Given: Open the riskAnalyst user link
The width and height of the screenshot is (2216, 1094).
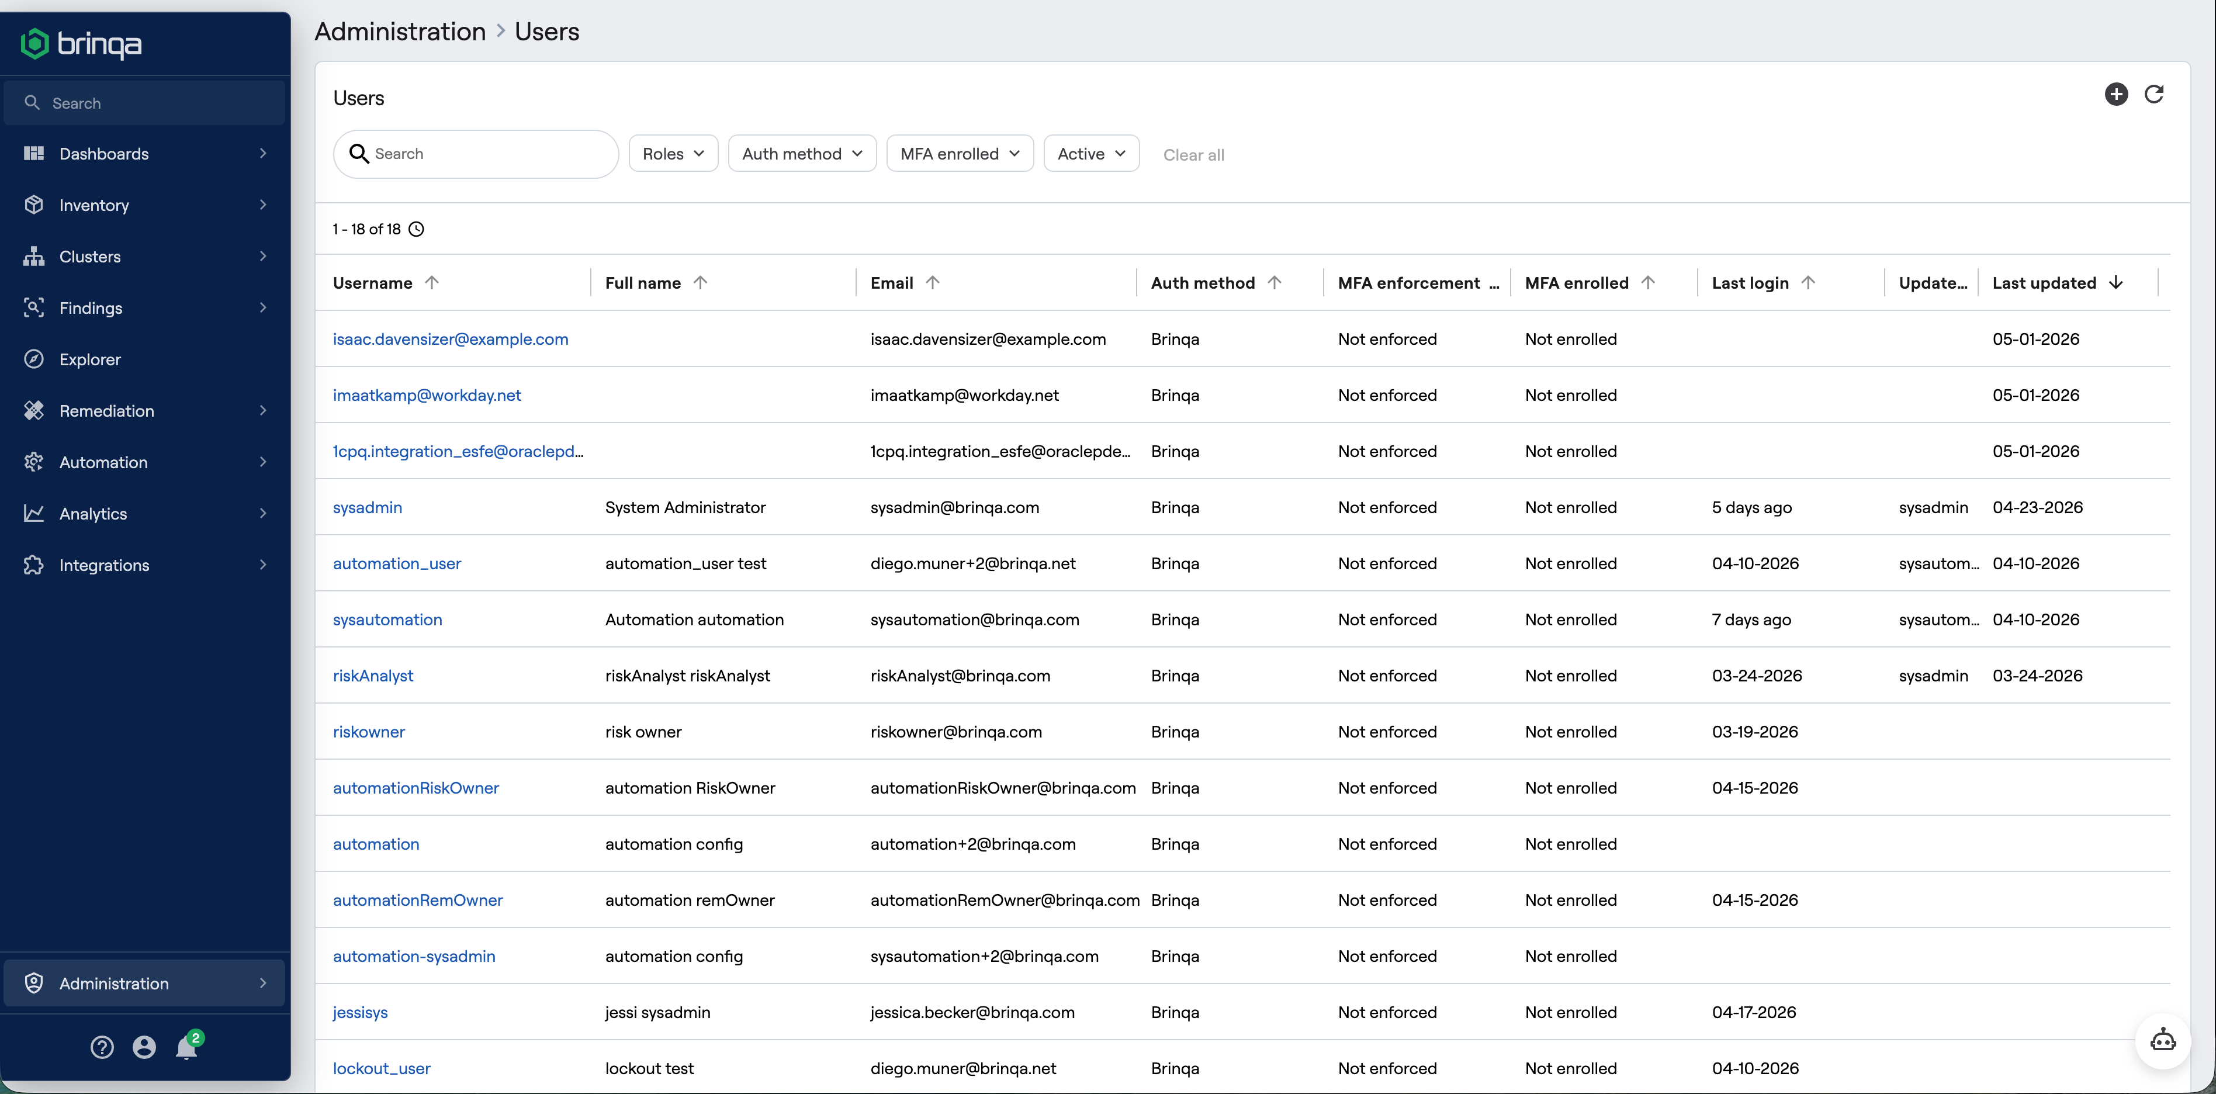Looking at the screenshot, I should click(x=372, y=676).
